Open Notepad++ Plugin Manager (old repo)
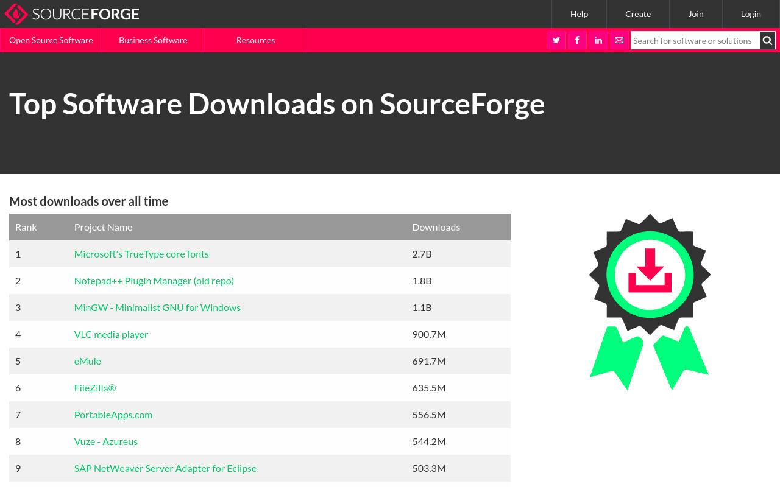 [154, 281]
